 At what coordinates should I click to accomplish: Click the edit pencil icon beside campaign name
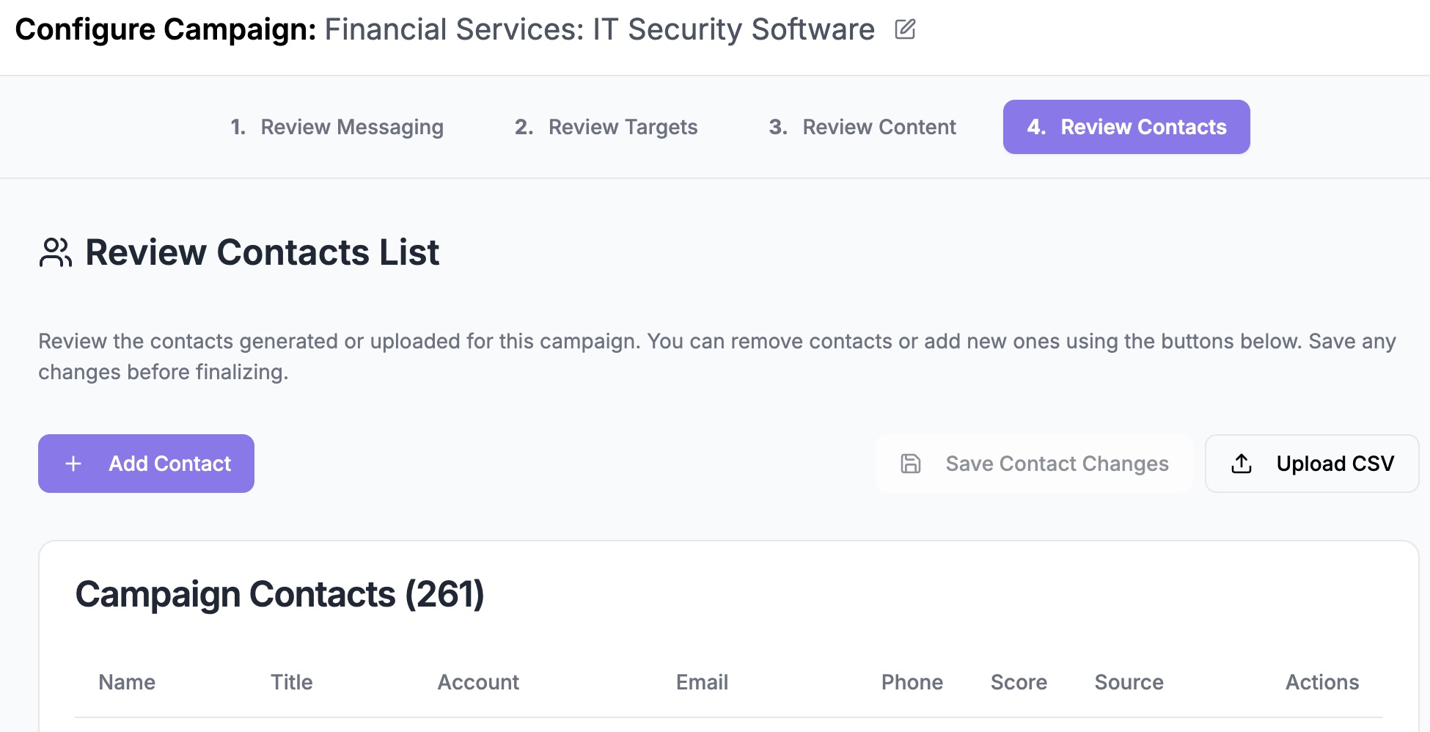[x=905, y=29]
